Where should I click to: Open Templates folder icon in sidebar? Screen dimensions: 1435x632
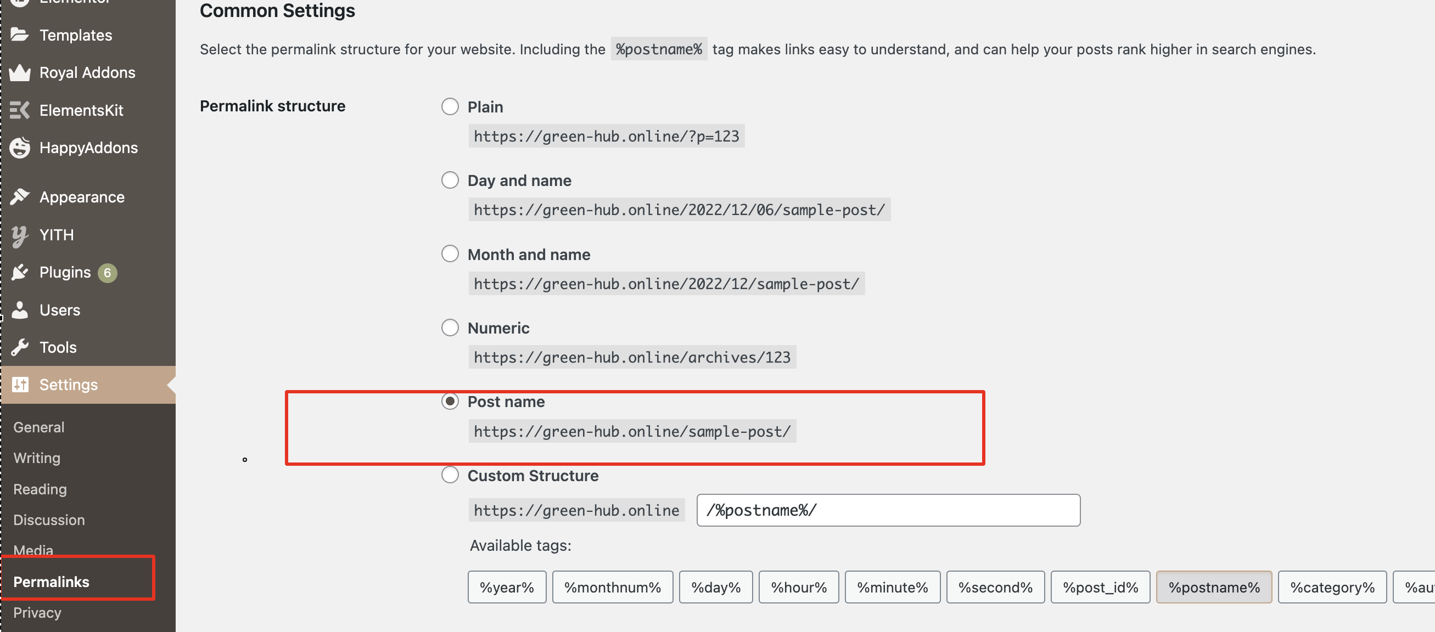point(20,35)
